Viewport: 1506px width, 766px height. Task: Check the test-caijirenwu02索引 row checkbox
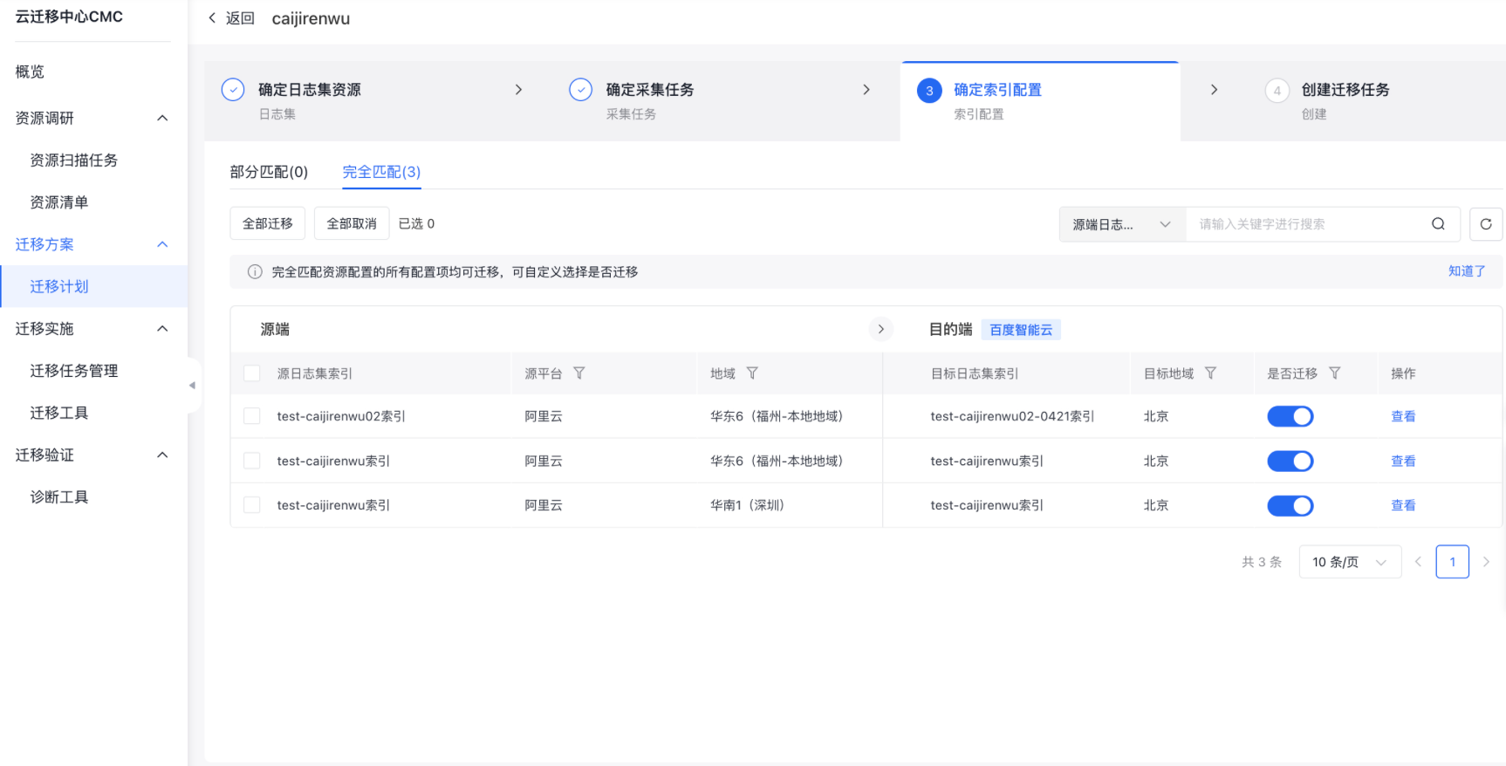coord(252,416)
